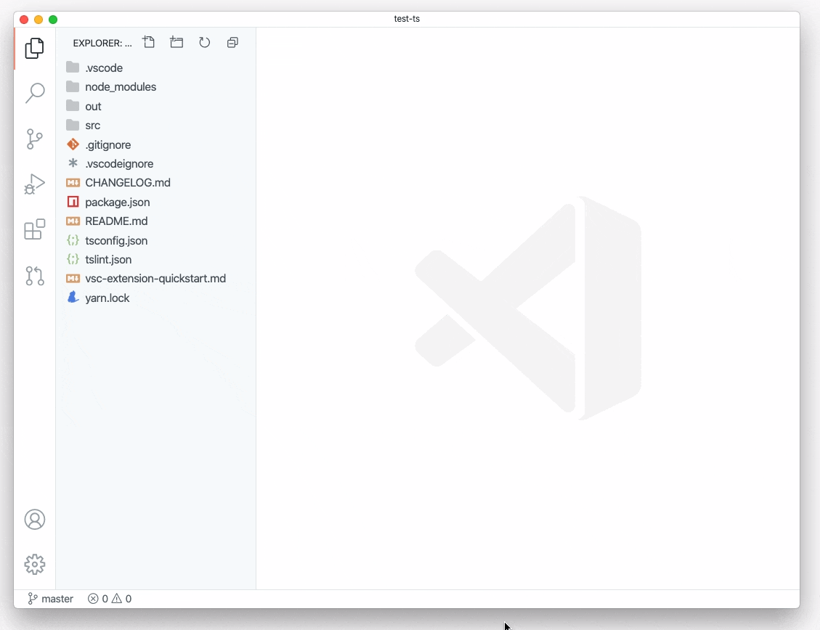820x630 pixels.
Task: Open the Explorer view in activity bar
Action: pos(34,49)
